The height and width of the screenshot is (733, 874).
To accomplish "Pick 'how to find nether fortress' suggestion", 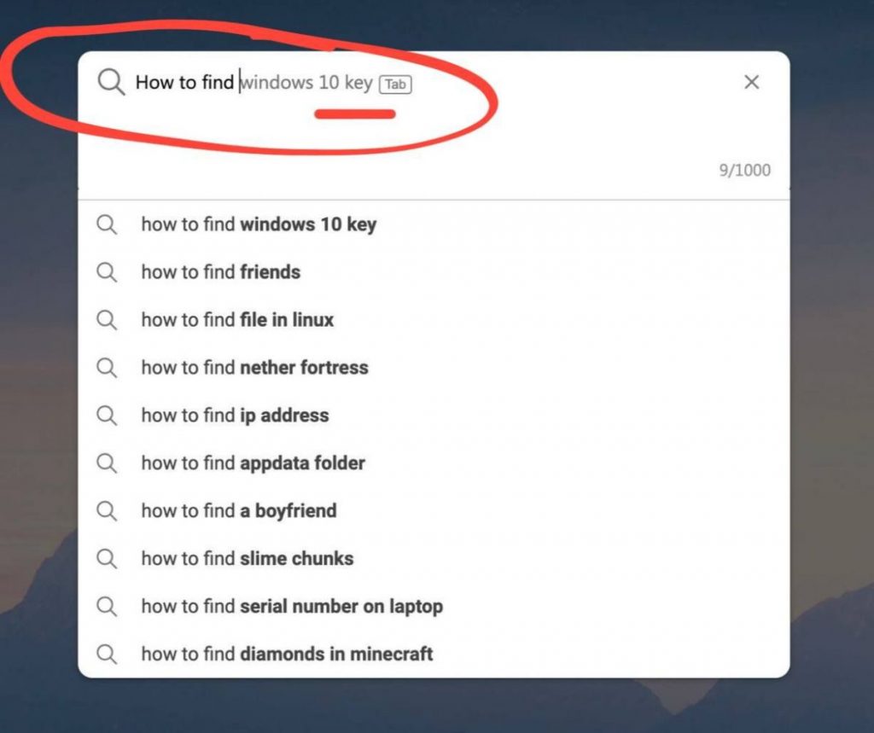I will pos(434,367).
